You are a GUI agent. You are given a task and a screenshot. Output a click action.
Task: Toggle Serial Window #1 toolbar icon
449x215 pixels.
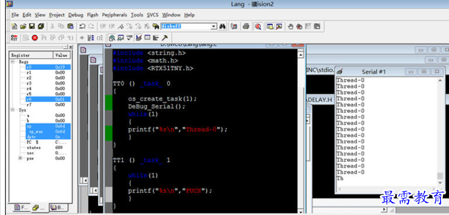(x=138, y=38)
